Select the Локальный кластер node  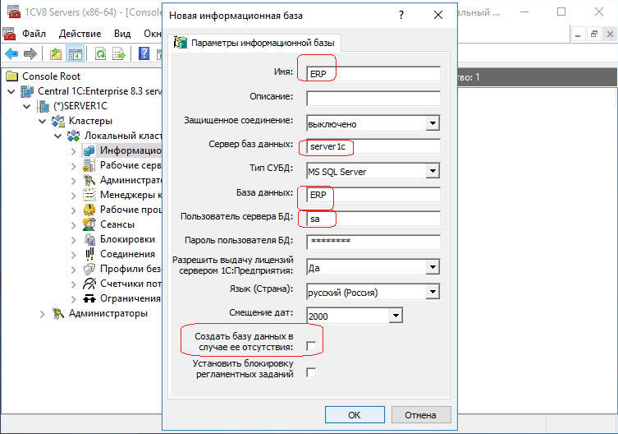coord(122,136)
